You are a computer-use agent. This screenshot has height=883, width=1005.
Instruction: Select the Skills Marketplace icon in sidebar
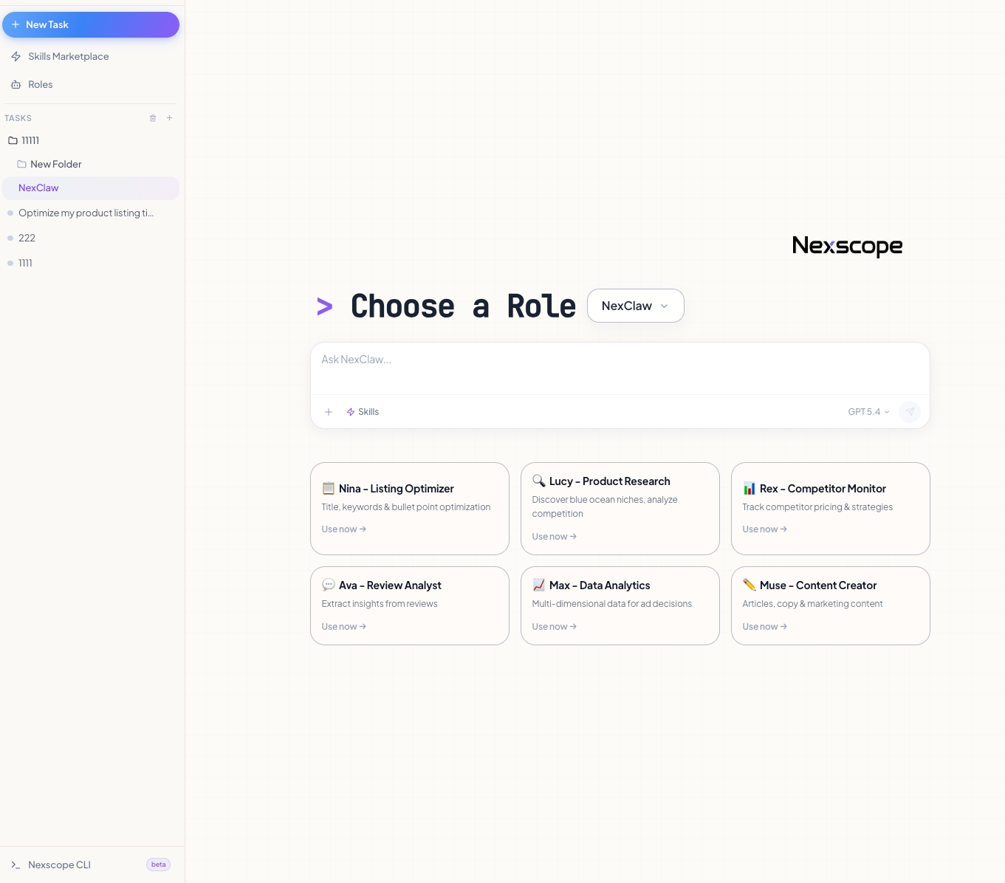click(x=16, y=56)
